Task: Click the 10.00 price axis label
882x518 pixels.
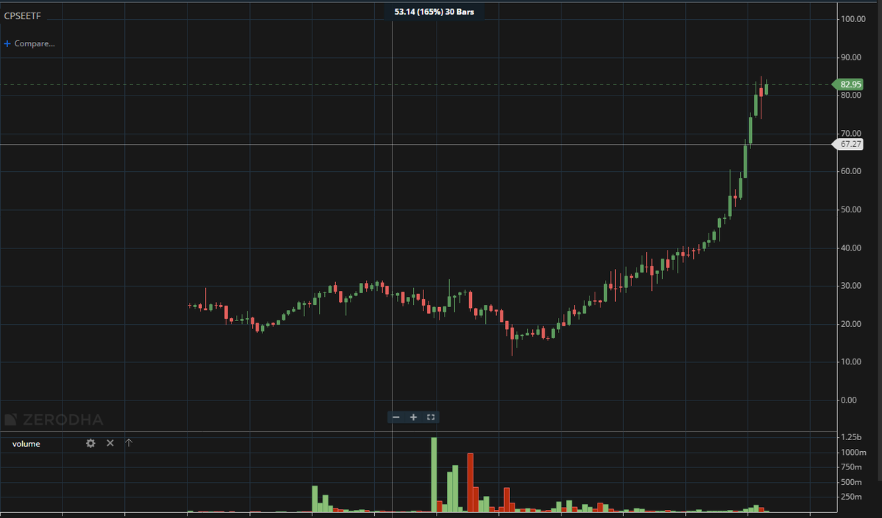Action: point(851,361)
